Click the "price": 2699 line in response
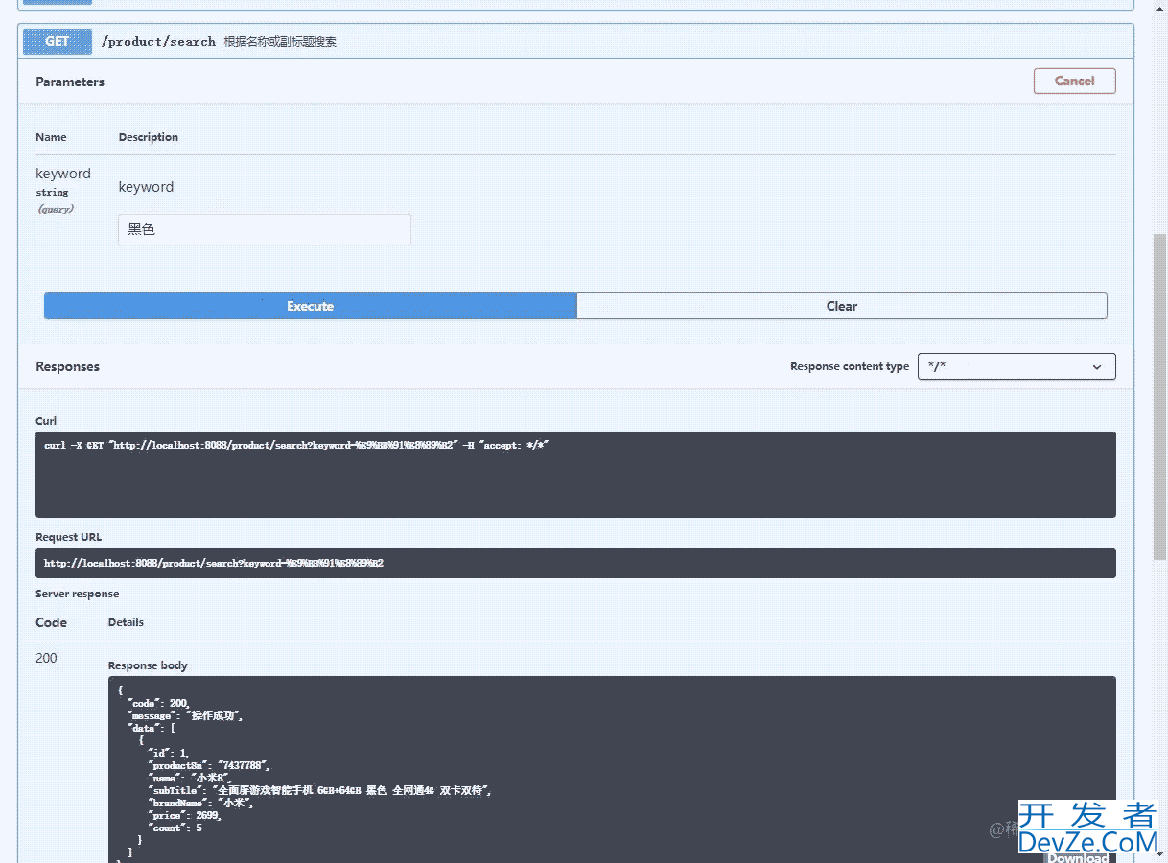The height and width of the screenshot is (863, 1168). pyautogui.click(x=185, y=815)
